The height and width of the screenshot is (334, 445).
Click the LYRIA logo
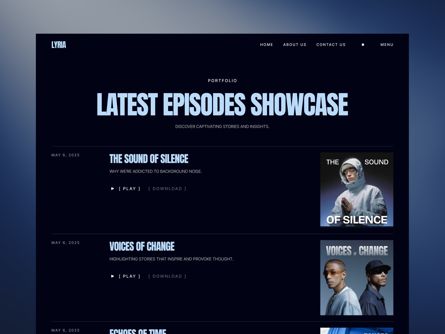point(59,45)
